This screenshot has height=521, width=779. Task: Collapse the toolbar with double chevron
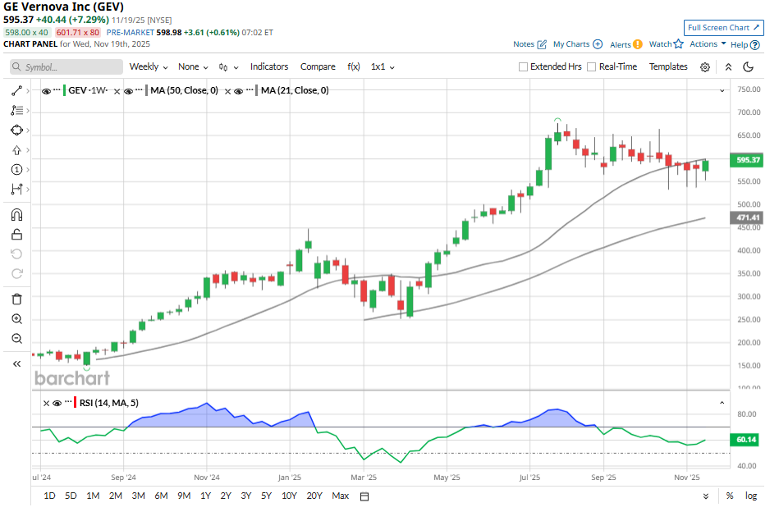[728, 67]
